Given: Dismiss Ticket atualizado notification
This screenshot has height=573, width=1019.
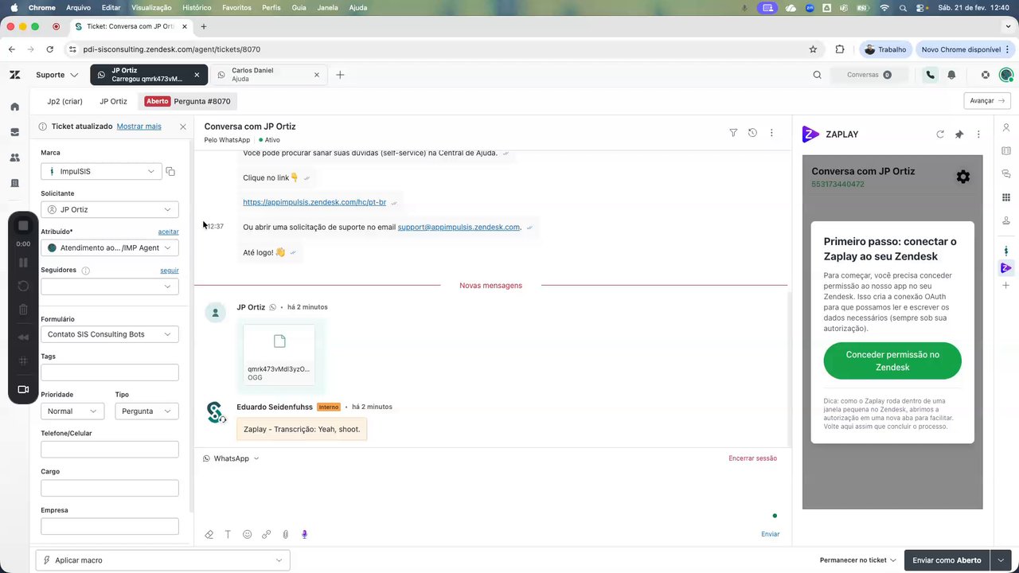Looking at the screenshot, I should [183, 127].
